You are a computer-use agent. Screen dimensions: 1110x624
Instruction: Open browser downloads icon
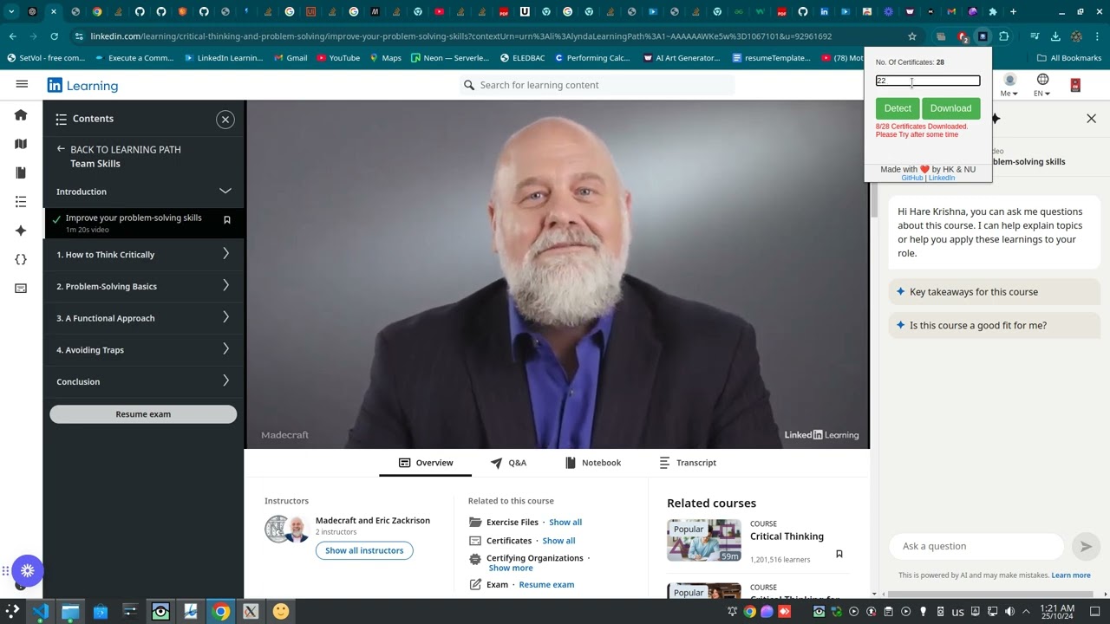coord(1055,36)
